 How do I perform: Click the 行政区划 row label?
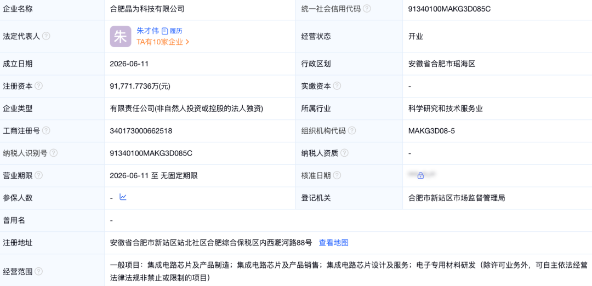point(316,64)
